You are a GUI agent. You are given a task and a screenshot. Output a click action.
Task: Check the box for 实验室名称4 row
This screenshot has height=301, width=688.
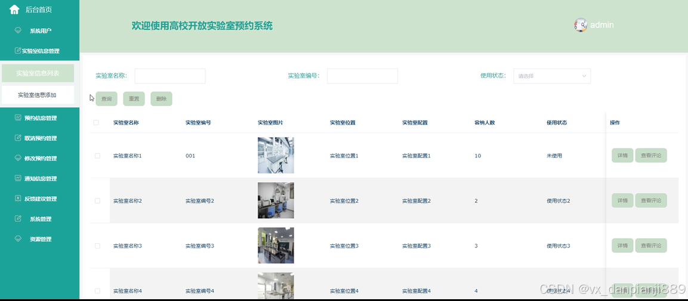coord(97,291)
